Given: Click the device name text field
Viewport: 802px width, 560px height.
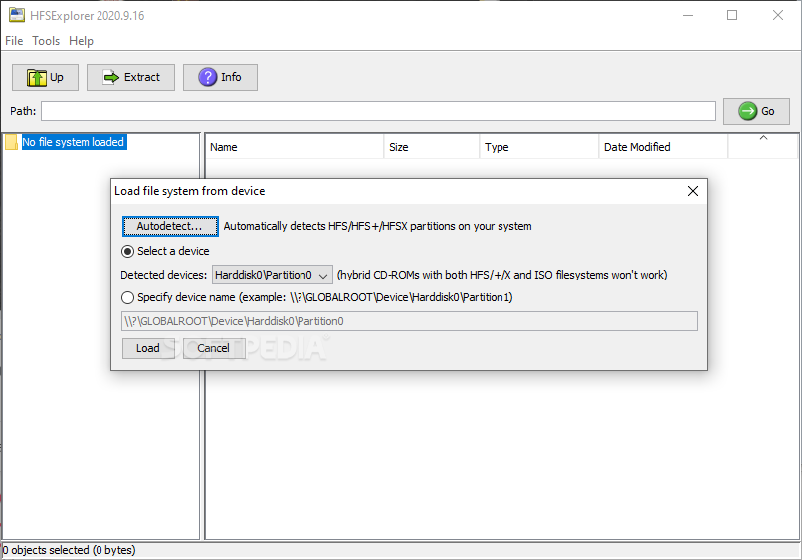Looking at the screenshot, I should [x=409, y=321].
